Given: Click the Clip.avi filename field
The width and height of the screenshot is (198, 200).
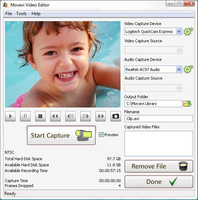Looking at the screenshot, I should click(159, 119).
